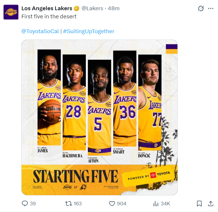
Task: Click the 904 likes count
Action: pos(121,204)
